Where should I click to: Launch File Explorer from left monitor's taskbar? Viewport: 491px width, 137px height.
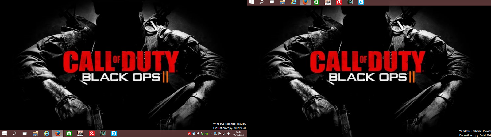pos(35,133)
